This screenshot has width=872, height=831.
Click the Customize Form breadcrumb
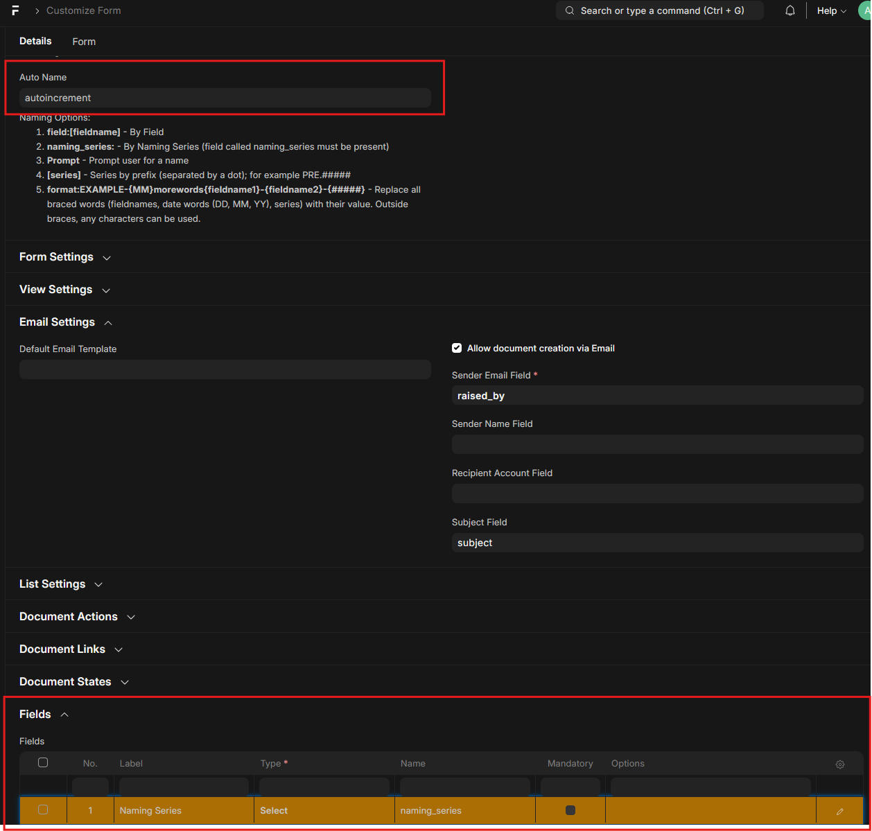83,10
